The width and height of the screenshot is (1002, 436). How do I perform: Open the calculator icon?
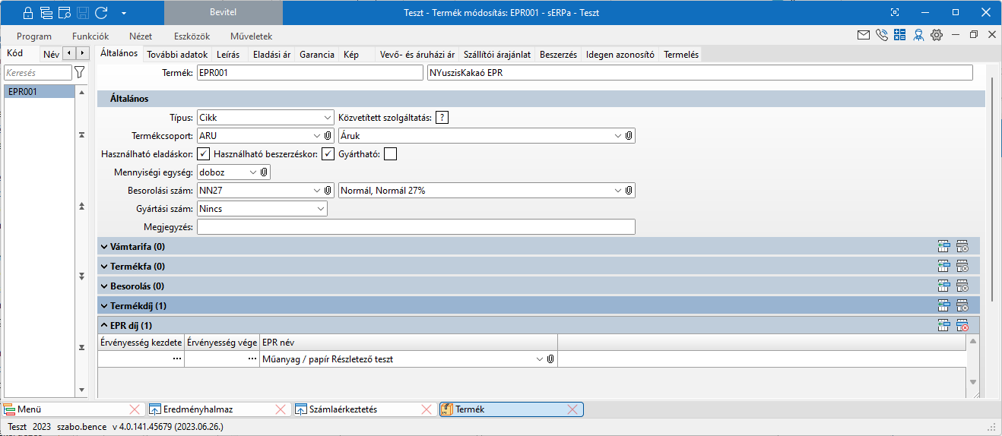click(900, 35)
